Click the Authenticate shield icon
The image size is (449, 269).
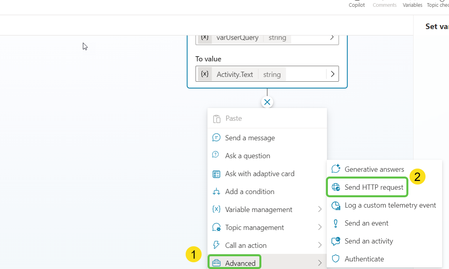coord(336,259)
